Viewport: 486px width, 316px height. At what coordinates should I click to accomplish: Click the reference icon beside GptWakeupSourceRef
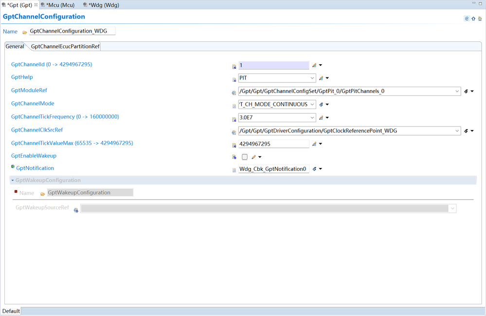pos(76,210)
